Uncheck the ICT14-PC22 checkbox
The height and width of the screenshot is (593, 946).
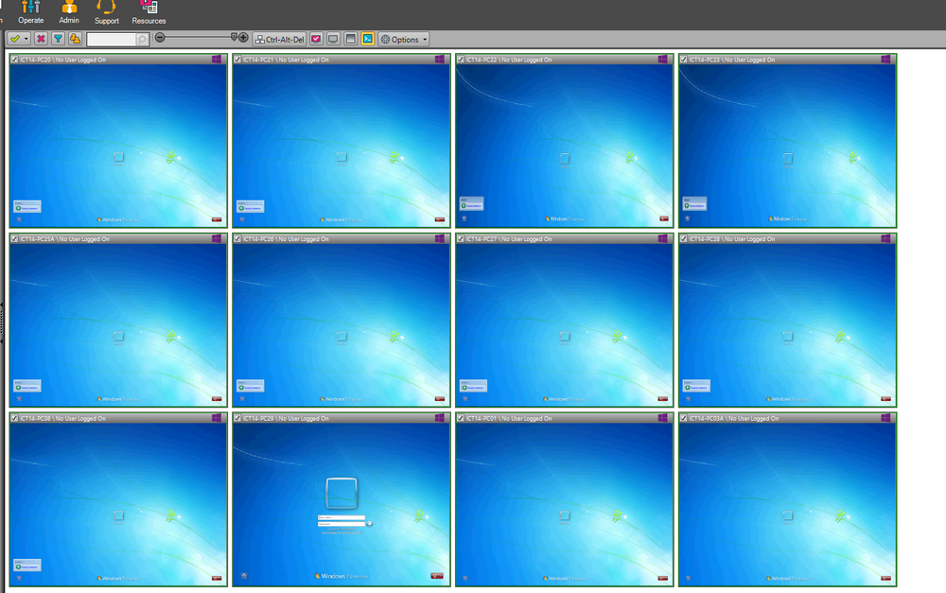point(461,60)
